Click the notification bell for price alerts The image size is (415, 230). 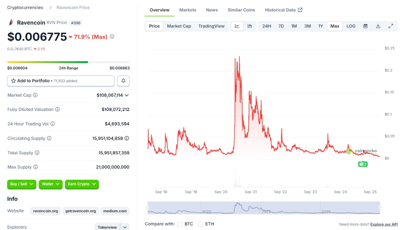click(123, 81)
